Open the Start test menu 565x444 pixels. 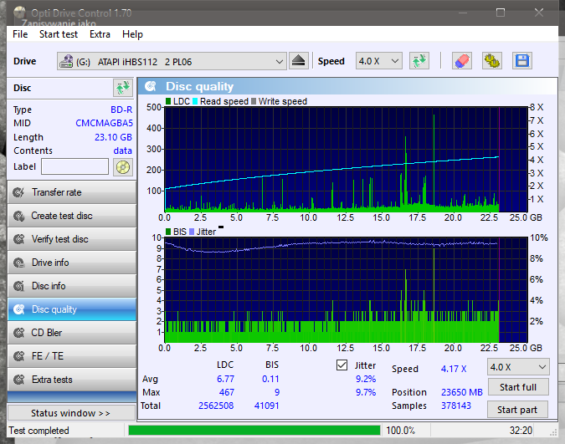pos(59,34)
